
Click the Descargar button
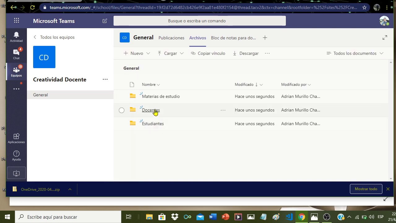tap(246, 53)
